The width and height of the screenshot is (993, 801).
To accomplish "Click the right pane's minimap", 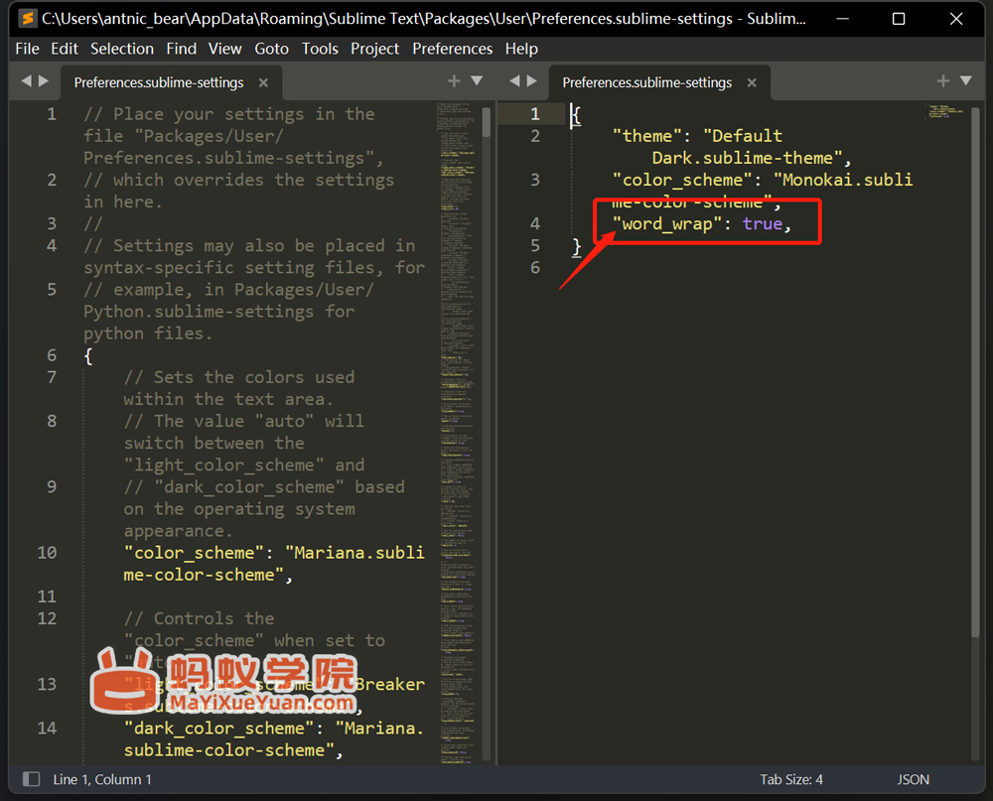I will coord(945,111).
